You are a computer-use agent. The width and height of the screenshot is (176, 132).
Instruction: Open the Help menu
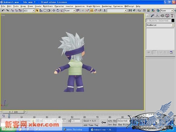pyautogui.click(x=138, y=6)
